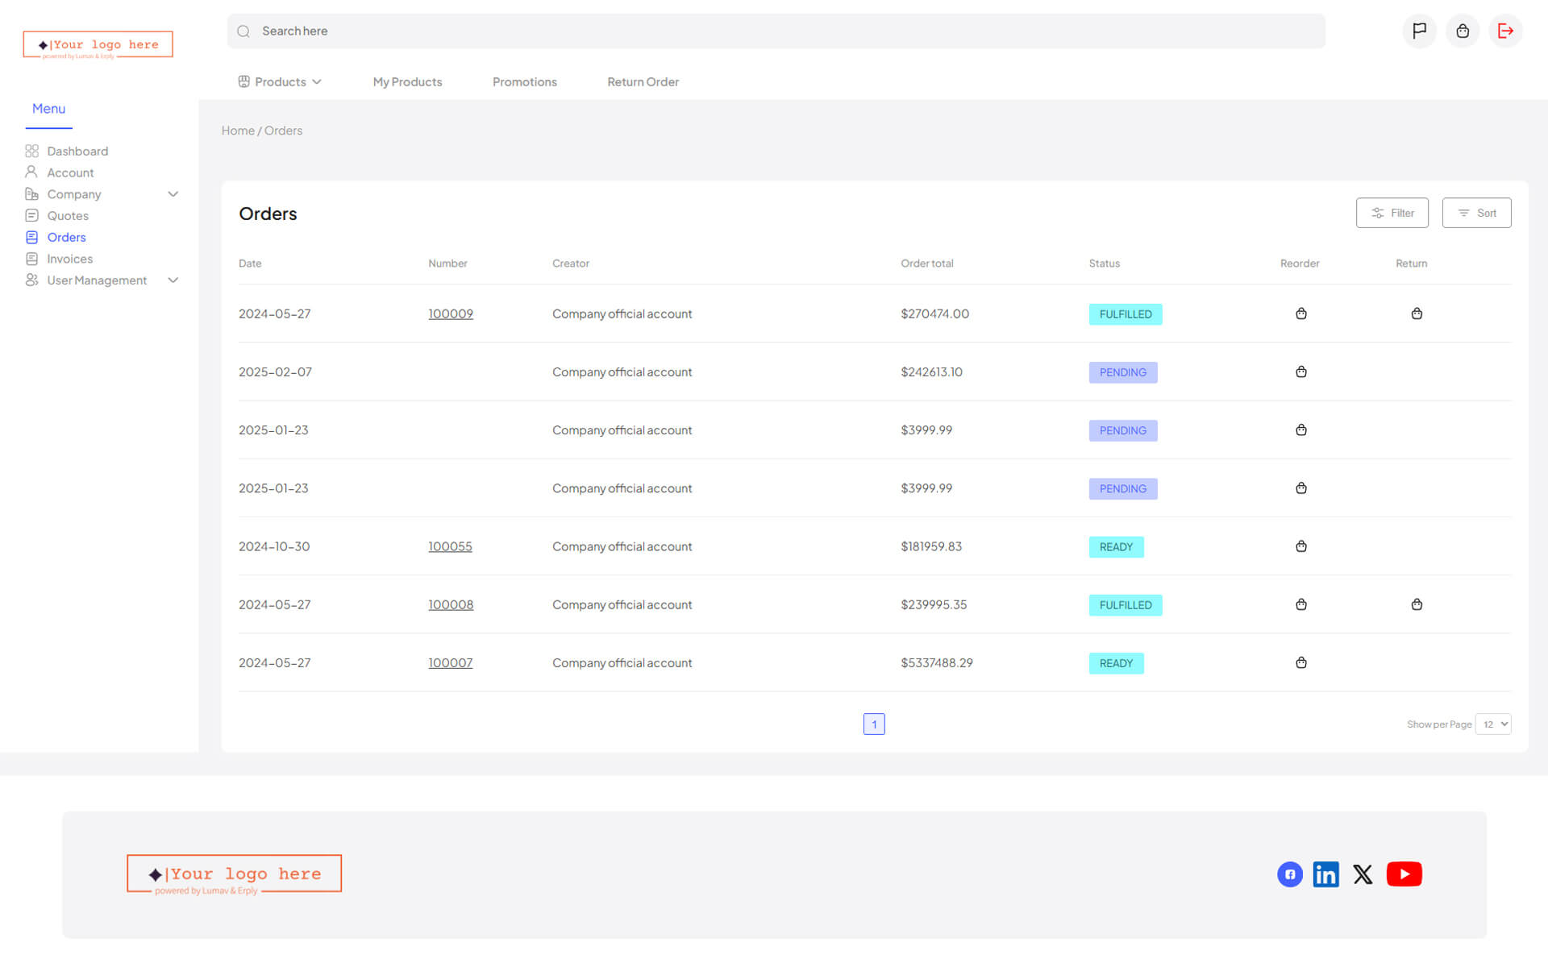Viewport: 1548px width, 967px height.
Task: Open the LinkedIn icon in the footer
Action: pyautogui.click(x=1325, y=874)
